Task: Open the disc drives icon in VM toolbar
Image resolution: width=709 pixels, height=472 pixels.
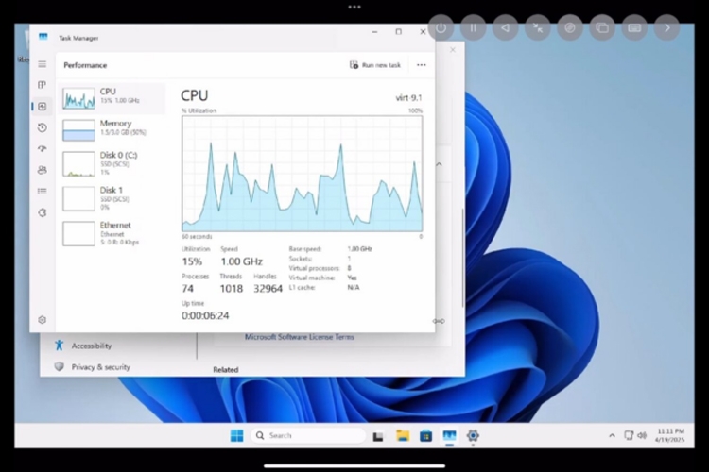Action: tap(570, 28)
